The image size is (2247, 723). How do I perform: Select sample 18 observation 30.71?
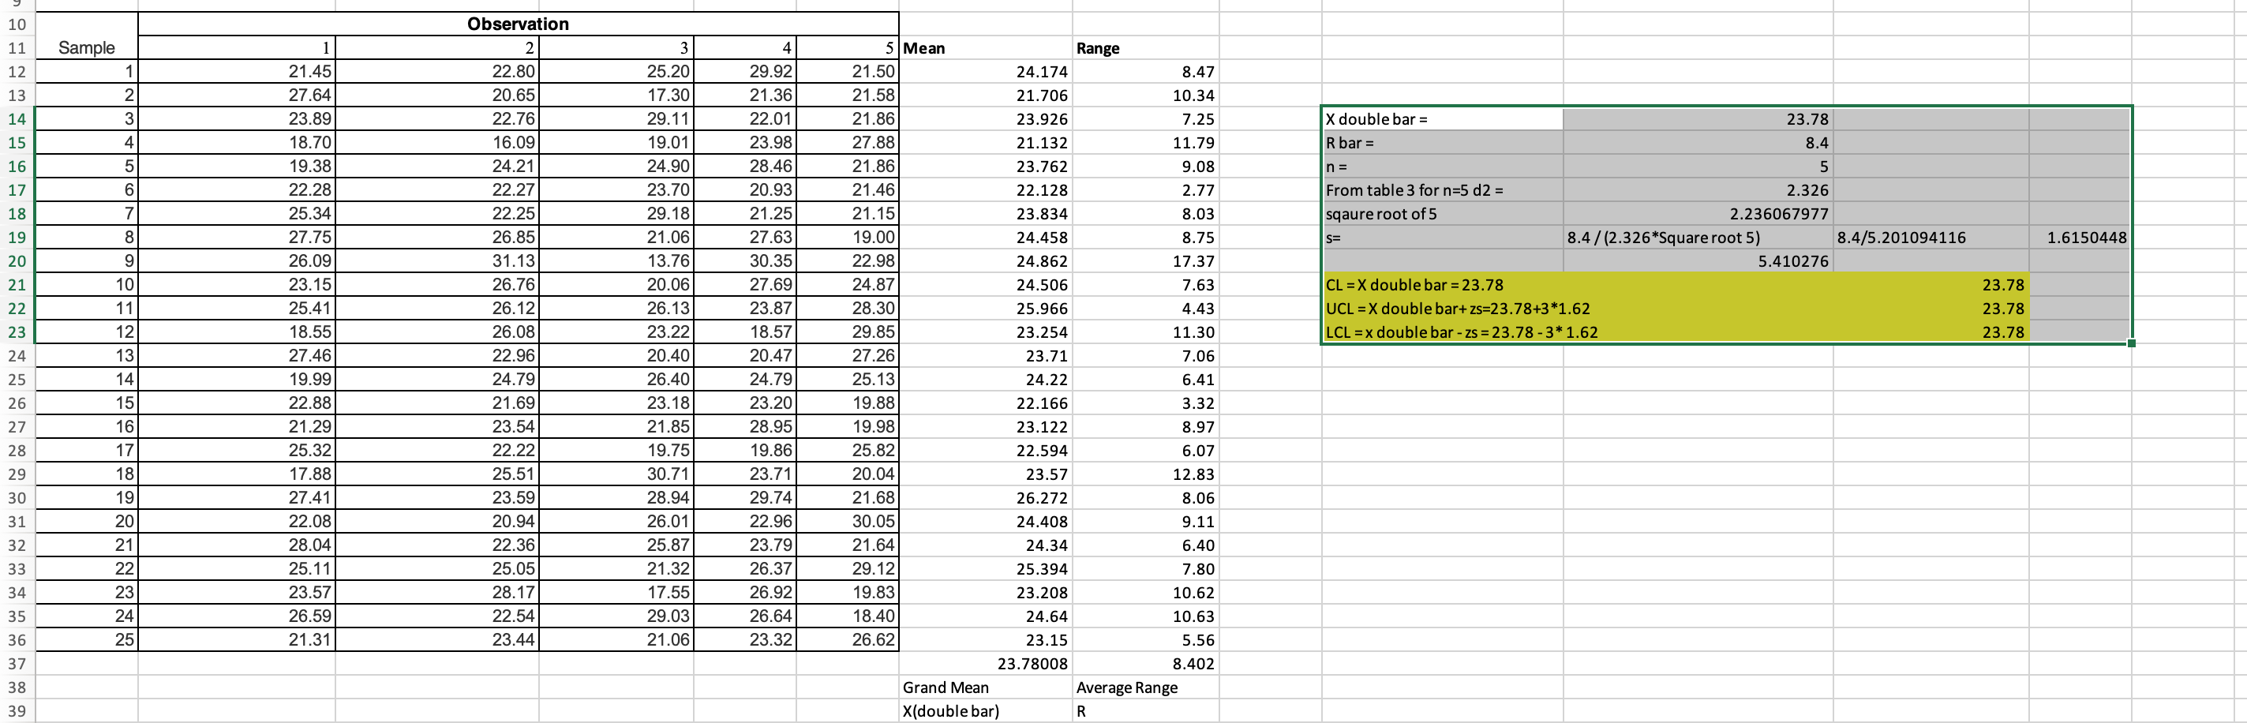point(616,474)
